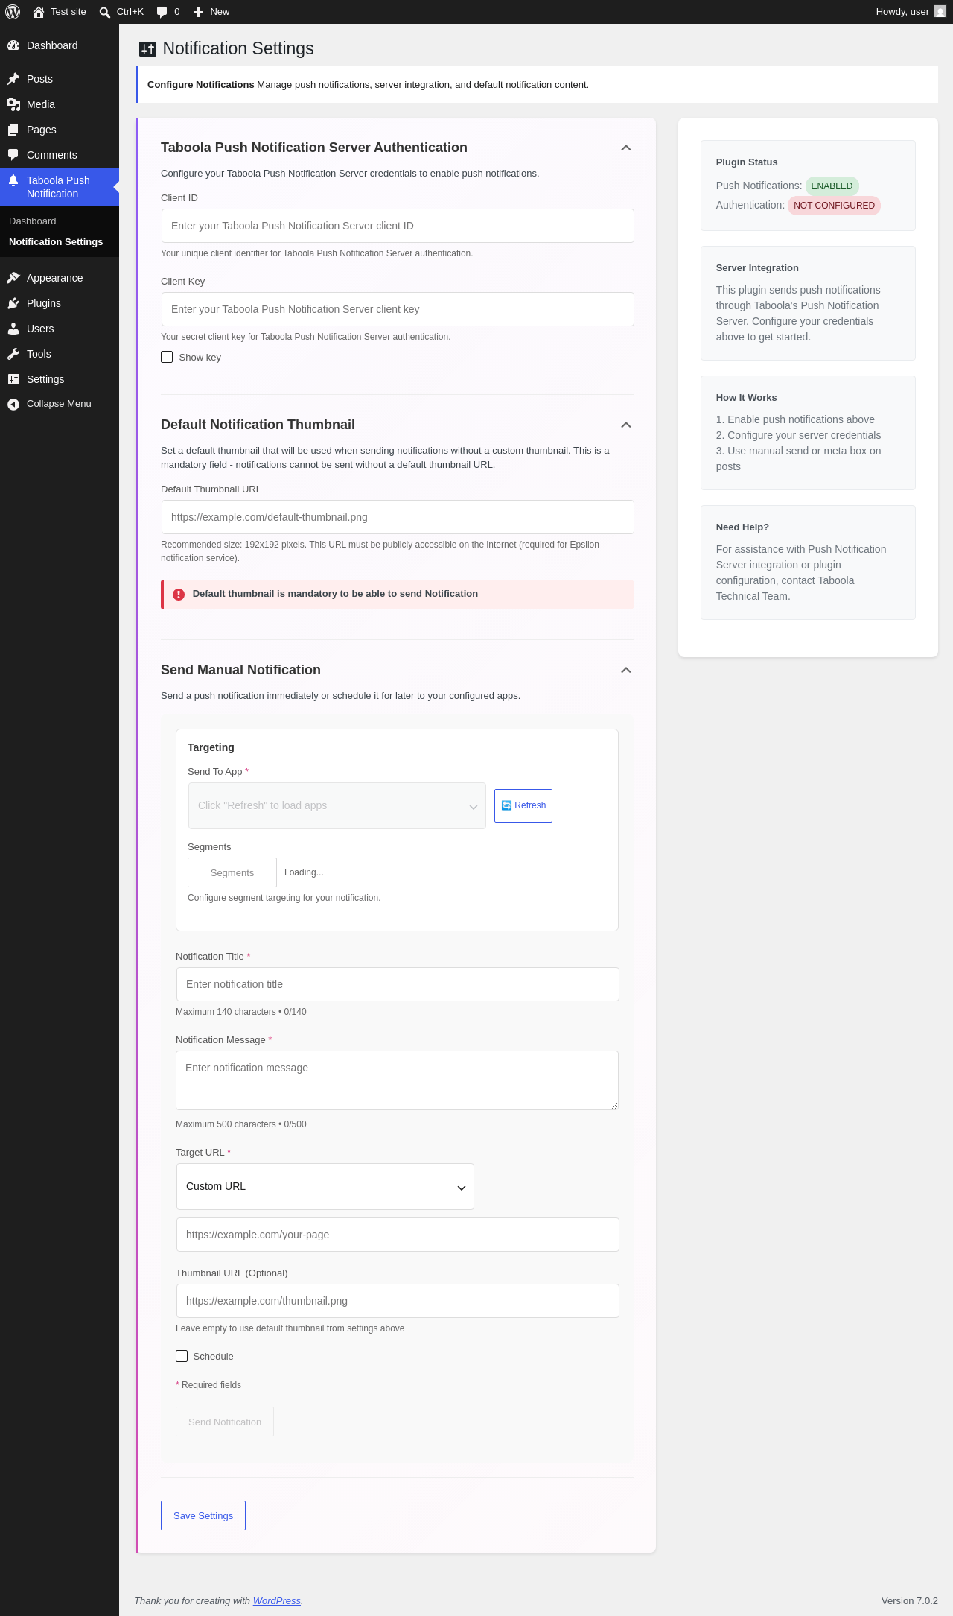Click the Settings sliders icon in sidebar
The width and height of the screenshot is (953, 1616).
[x=13, y=379]
